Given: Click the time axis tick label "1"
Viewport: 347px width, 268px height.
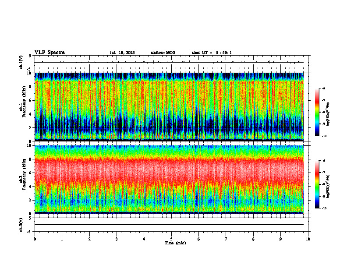Looking at the screenshot, I should [62, 239].
